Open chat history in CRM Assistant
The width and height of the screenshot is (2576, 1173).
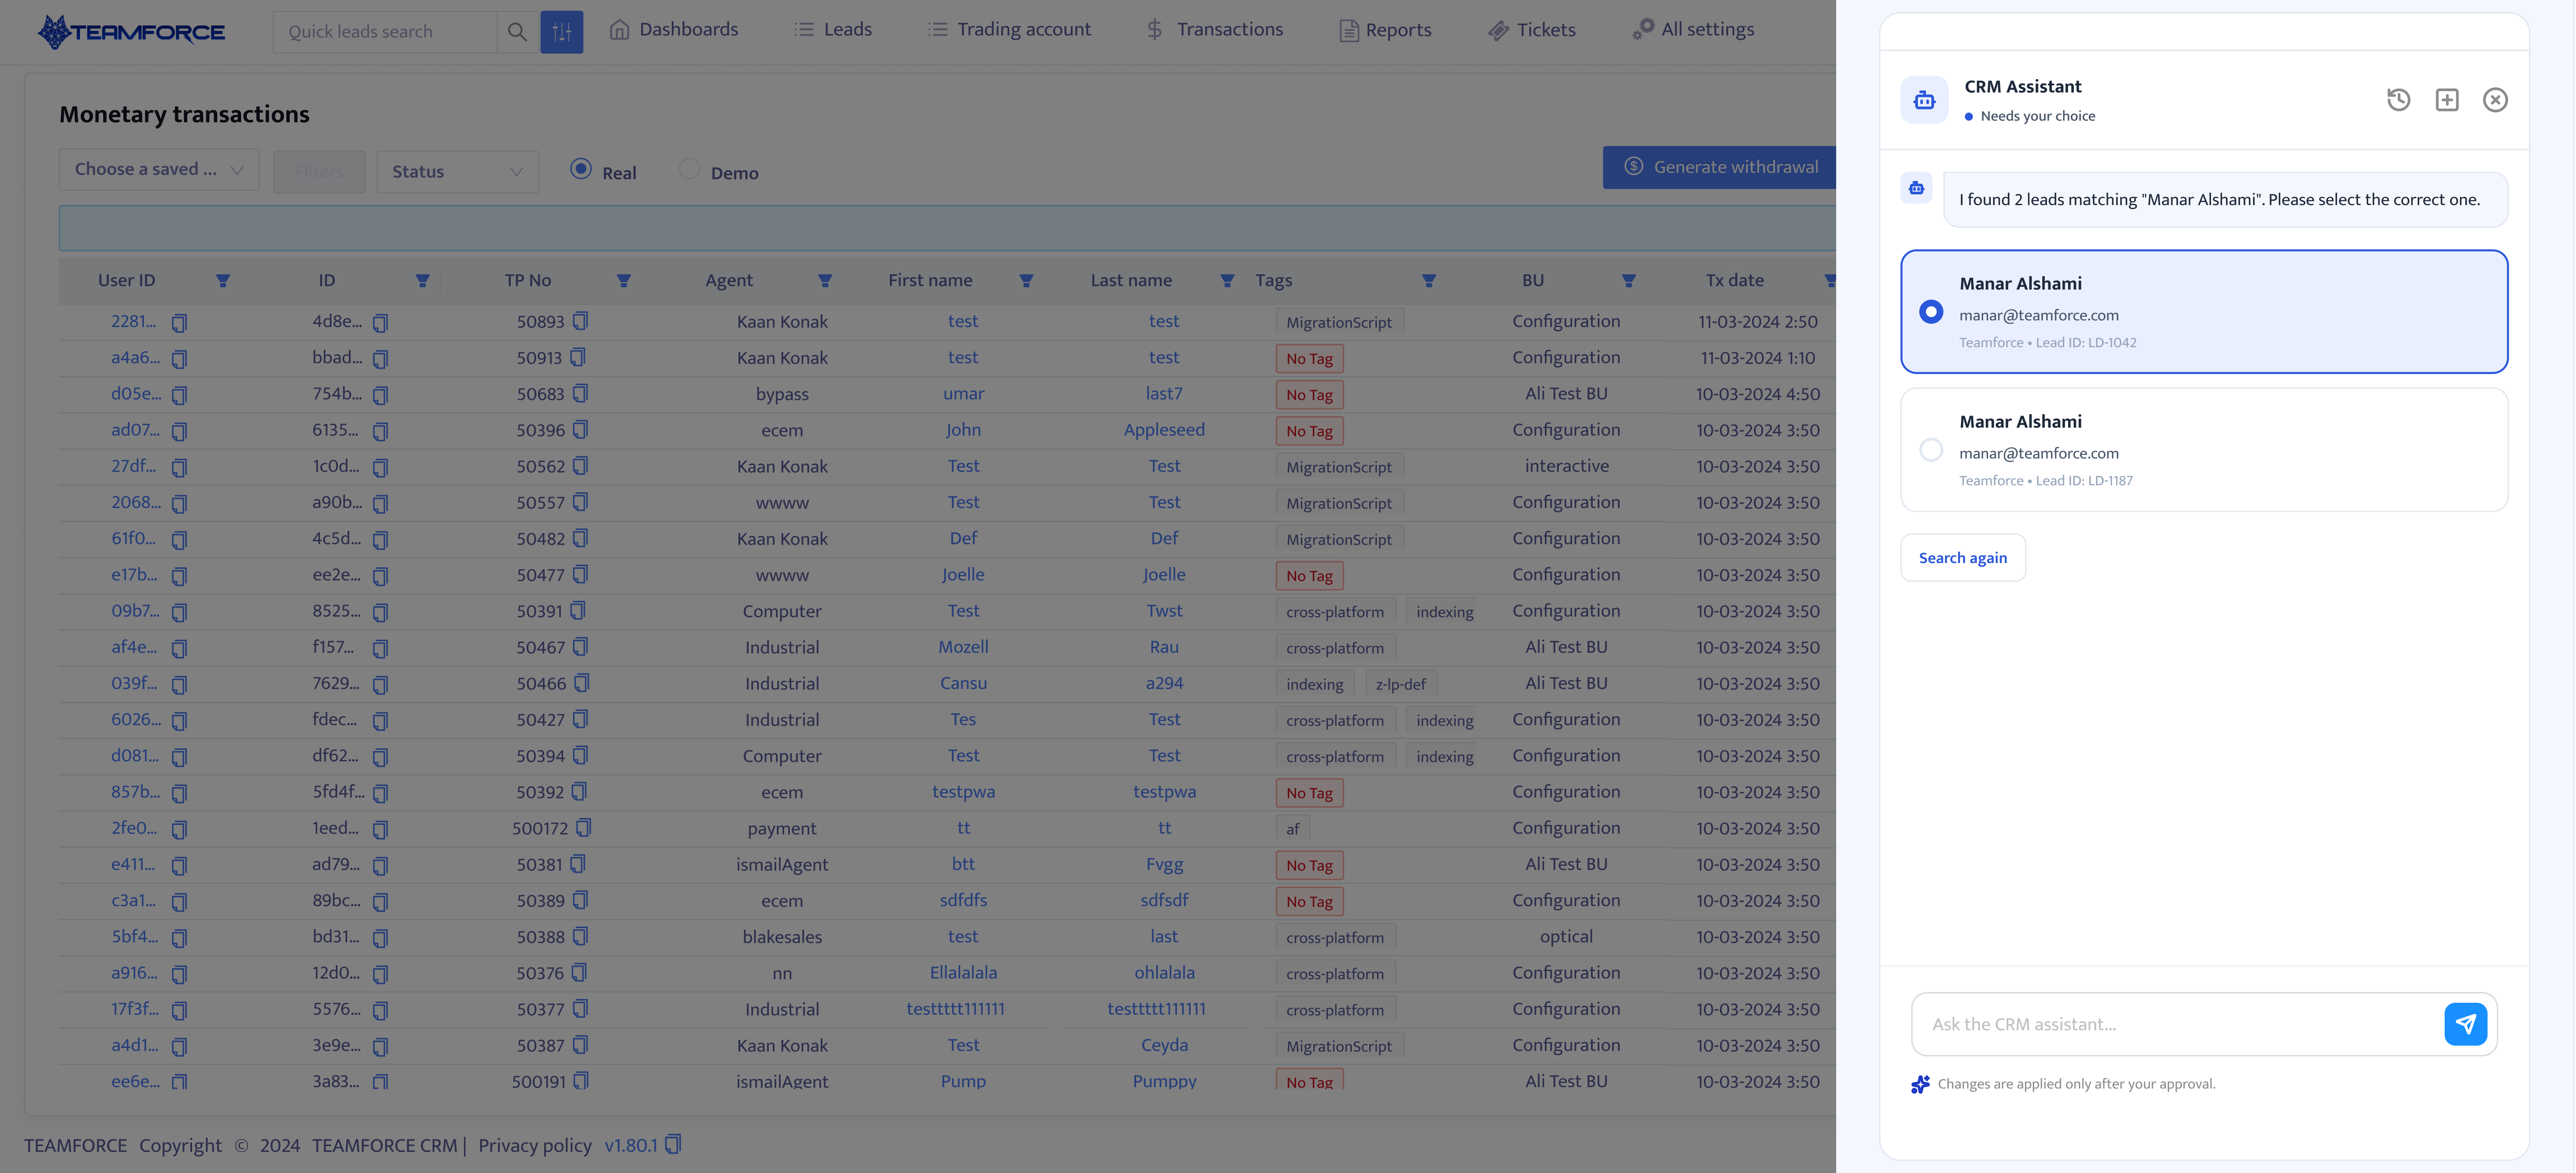coord(2398,100)
